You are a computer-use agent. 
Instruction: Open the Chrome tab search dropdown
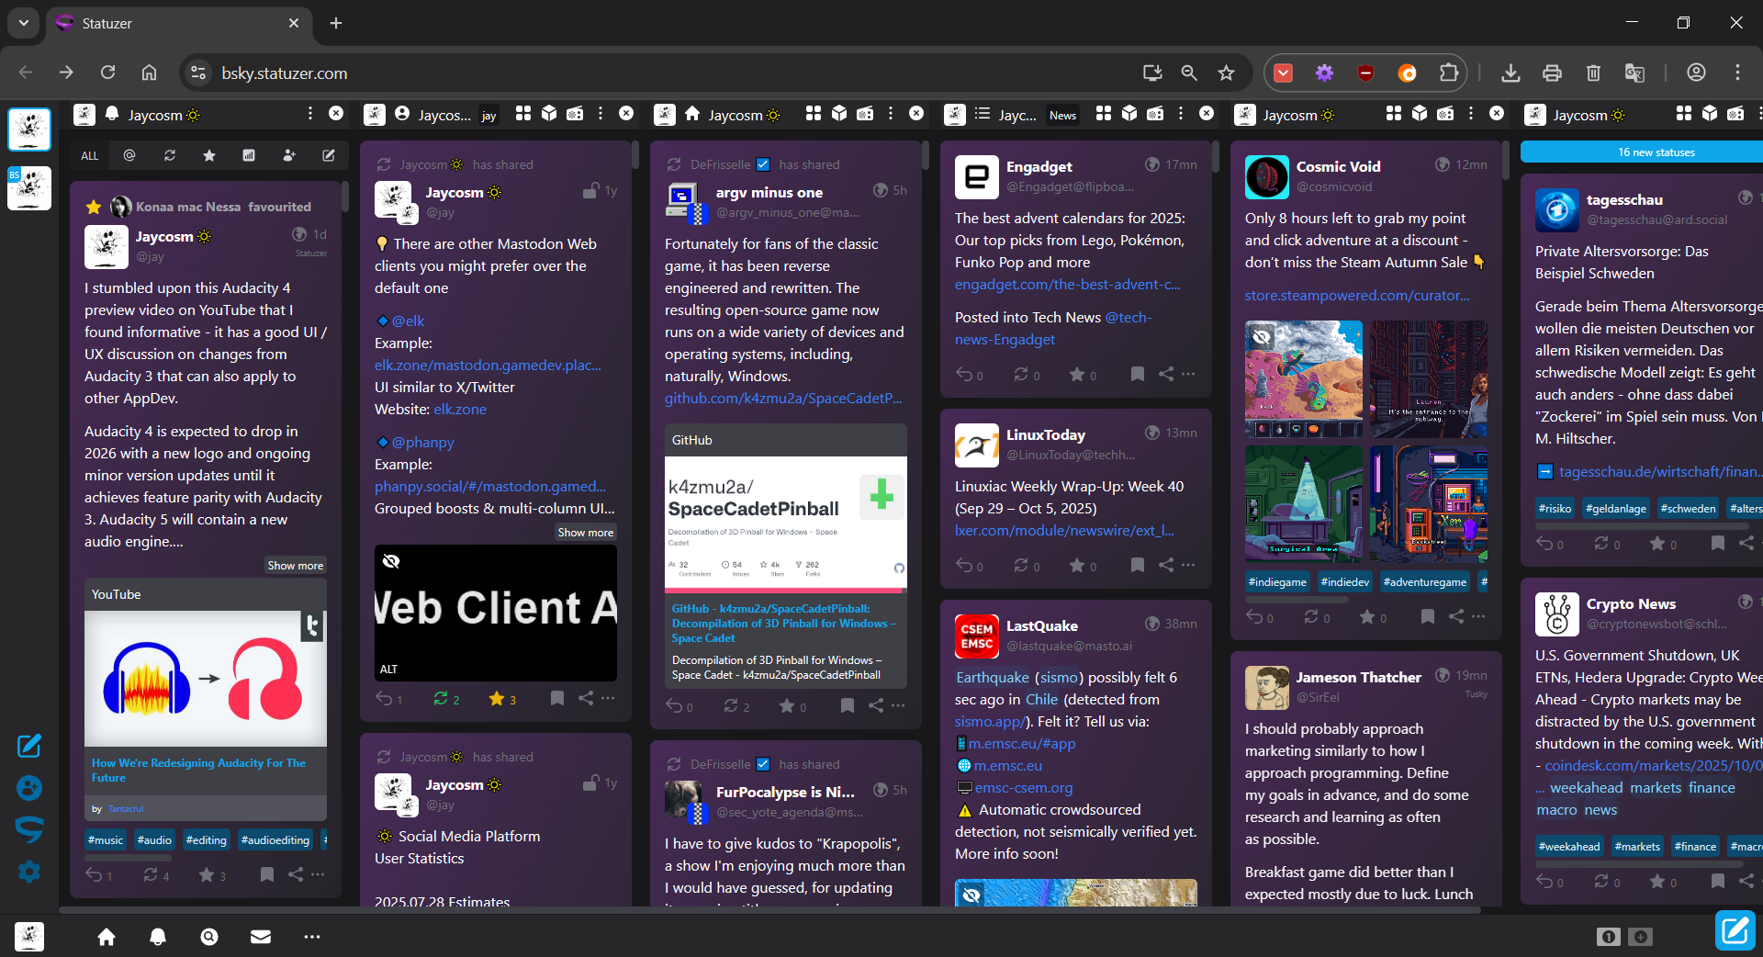[x=23, y=23]
